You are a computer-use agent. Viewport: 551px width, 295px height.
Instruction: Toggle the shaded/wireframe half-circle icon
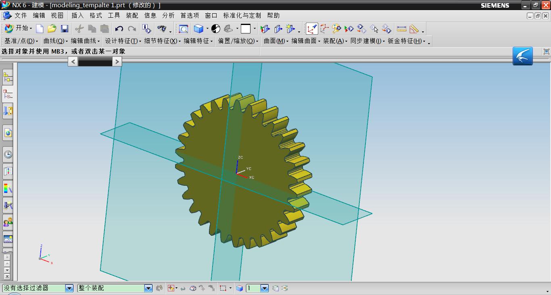(216, 29)
